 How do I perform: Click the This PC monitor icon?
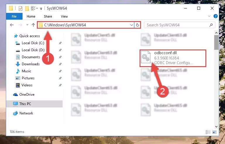point(16,104)
